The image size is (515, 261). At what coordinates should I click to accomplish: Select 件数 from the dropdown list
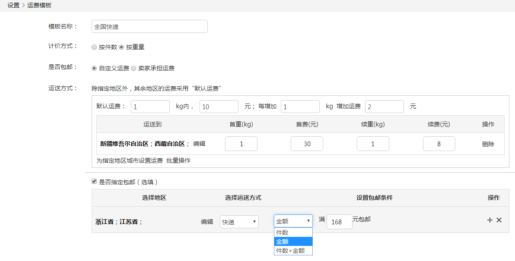coord(293,232)
